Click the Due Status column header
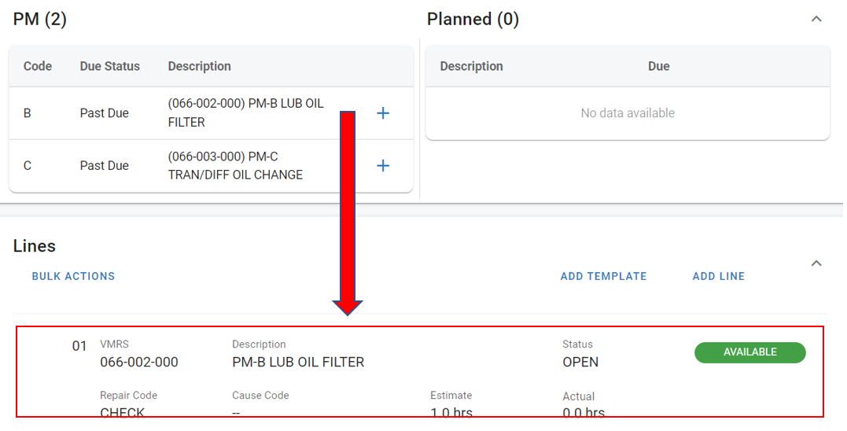The image size is (847, 431). pos(109,66)
